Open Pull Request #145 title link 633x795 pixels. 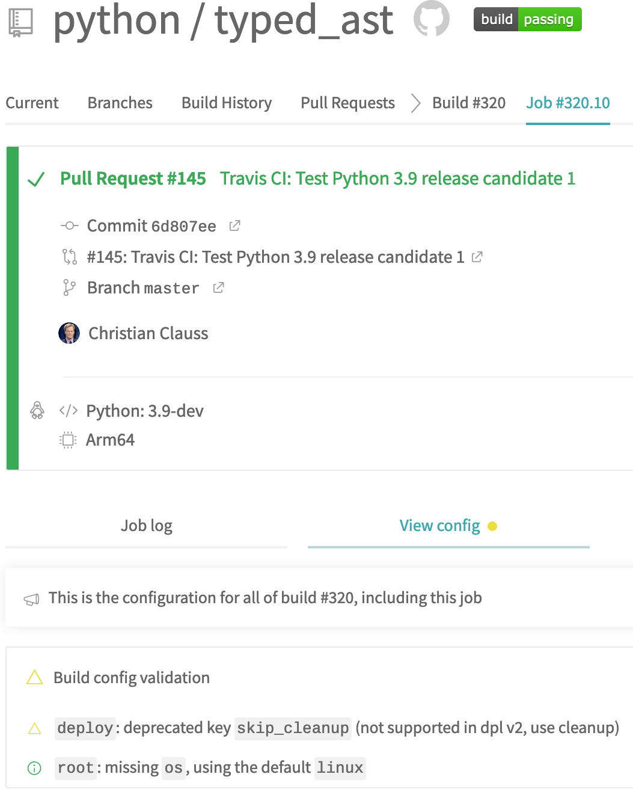tap(133, 179)
